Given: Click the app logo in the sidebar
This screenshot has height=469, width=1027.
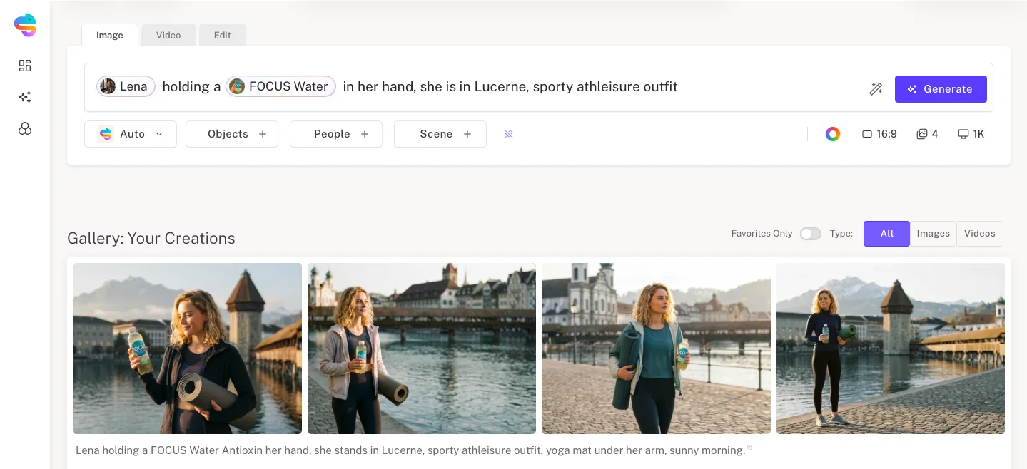Looking at the screenshot, I should tap(25, 25).
